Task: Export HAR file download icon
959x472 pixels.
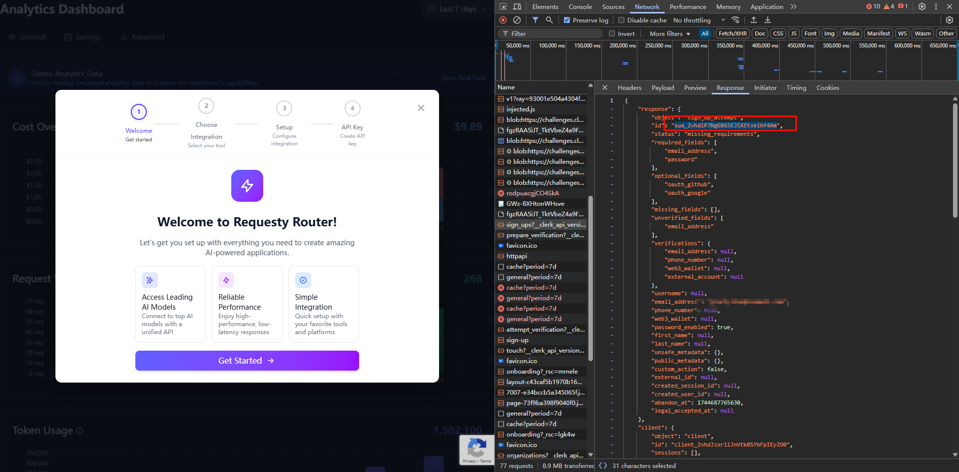Action: click(768, 20)
